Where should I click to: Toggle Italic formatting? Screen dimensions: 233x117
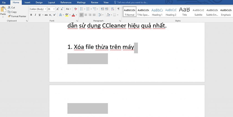pos(35,15)
